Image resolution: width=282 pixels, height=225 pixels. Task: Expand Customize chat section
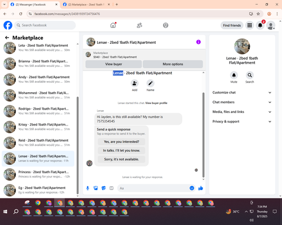[x=242, y=92]
